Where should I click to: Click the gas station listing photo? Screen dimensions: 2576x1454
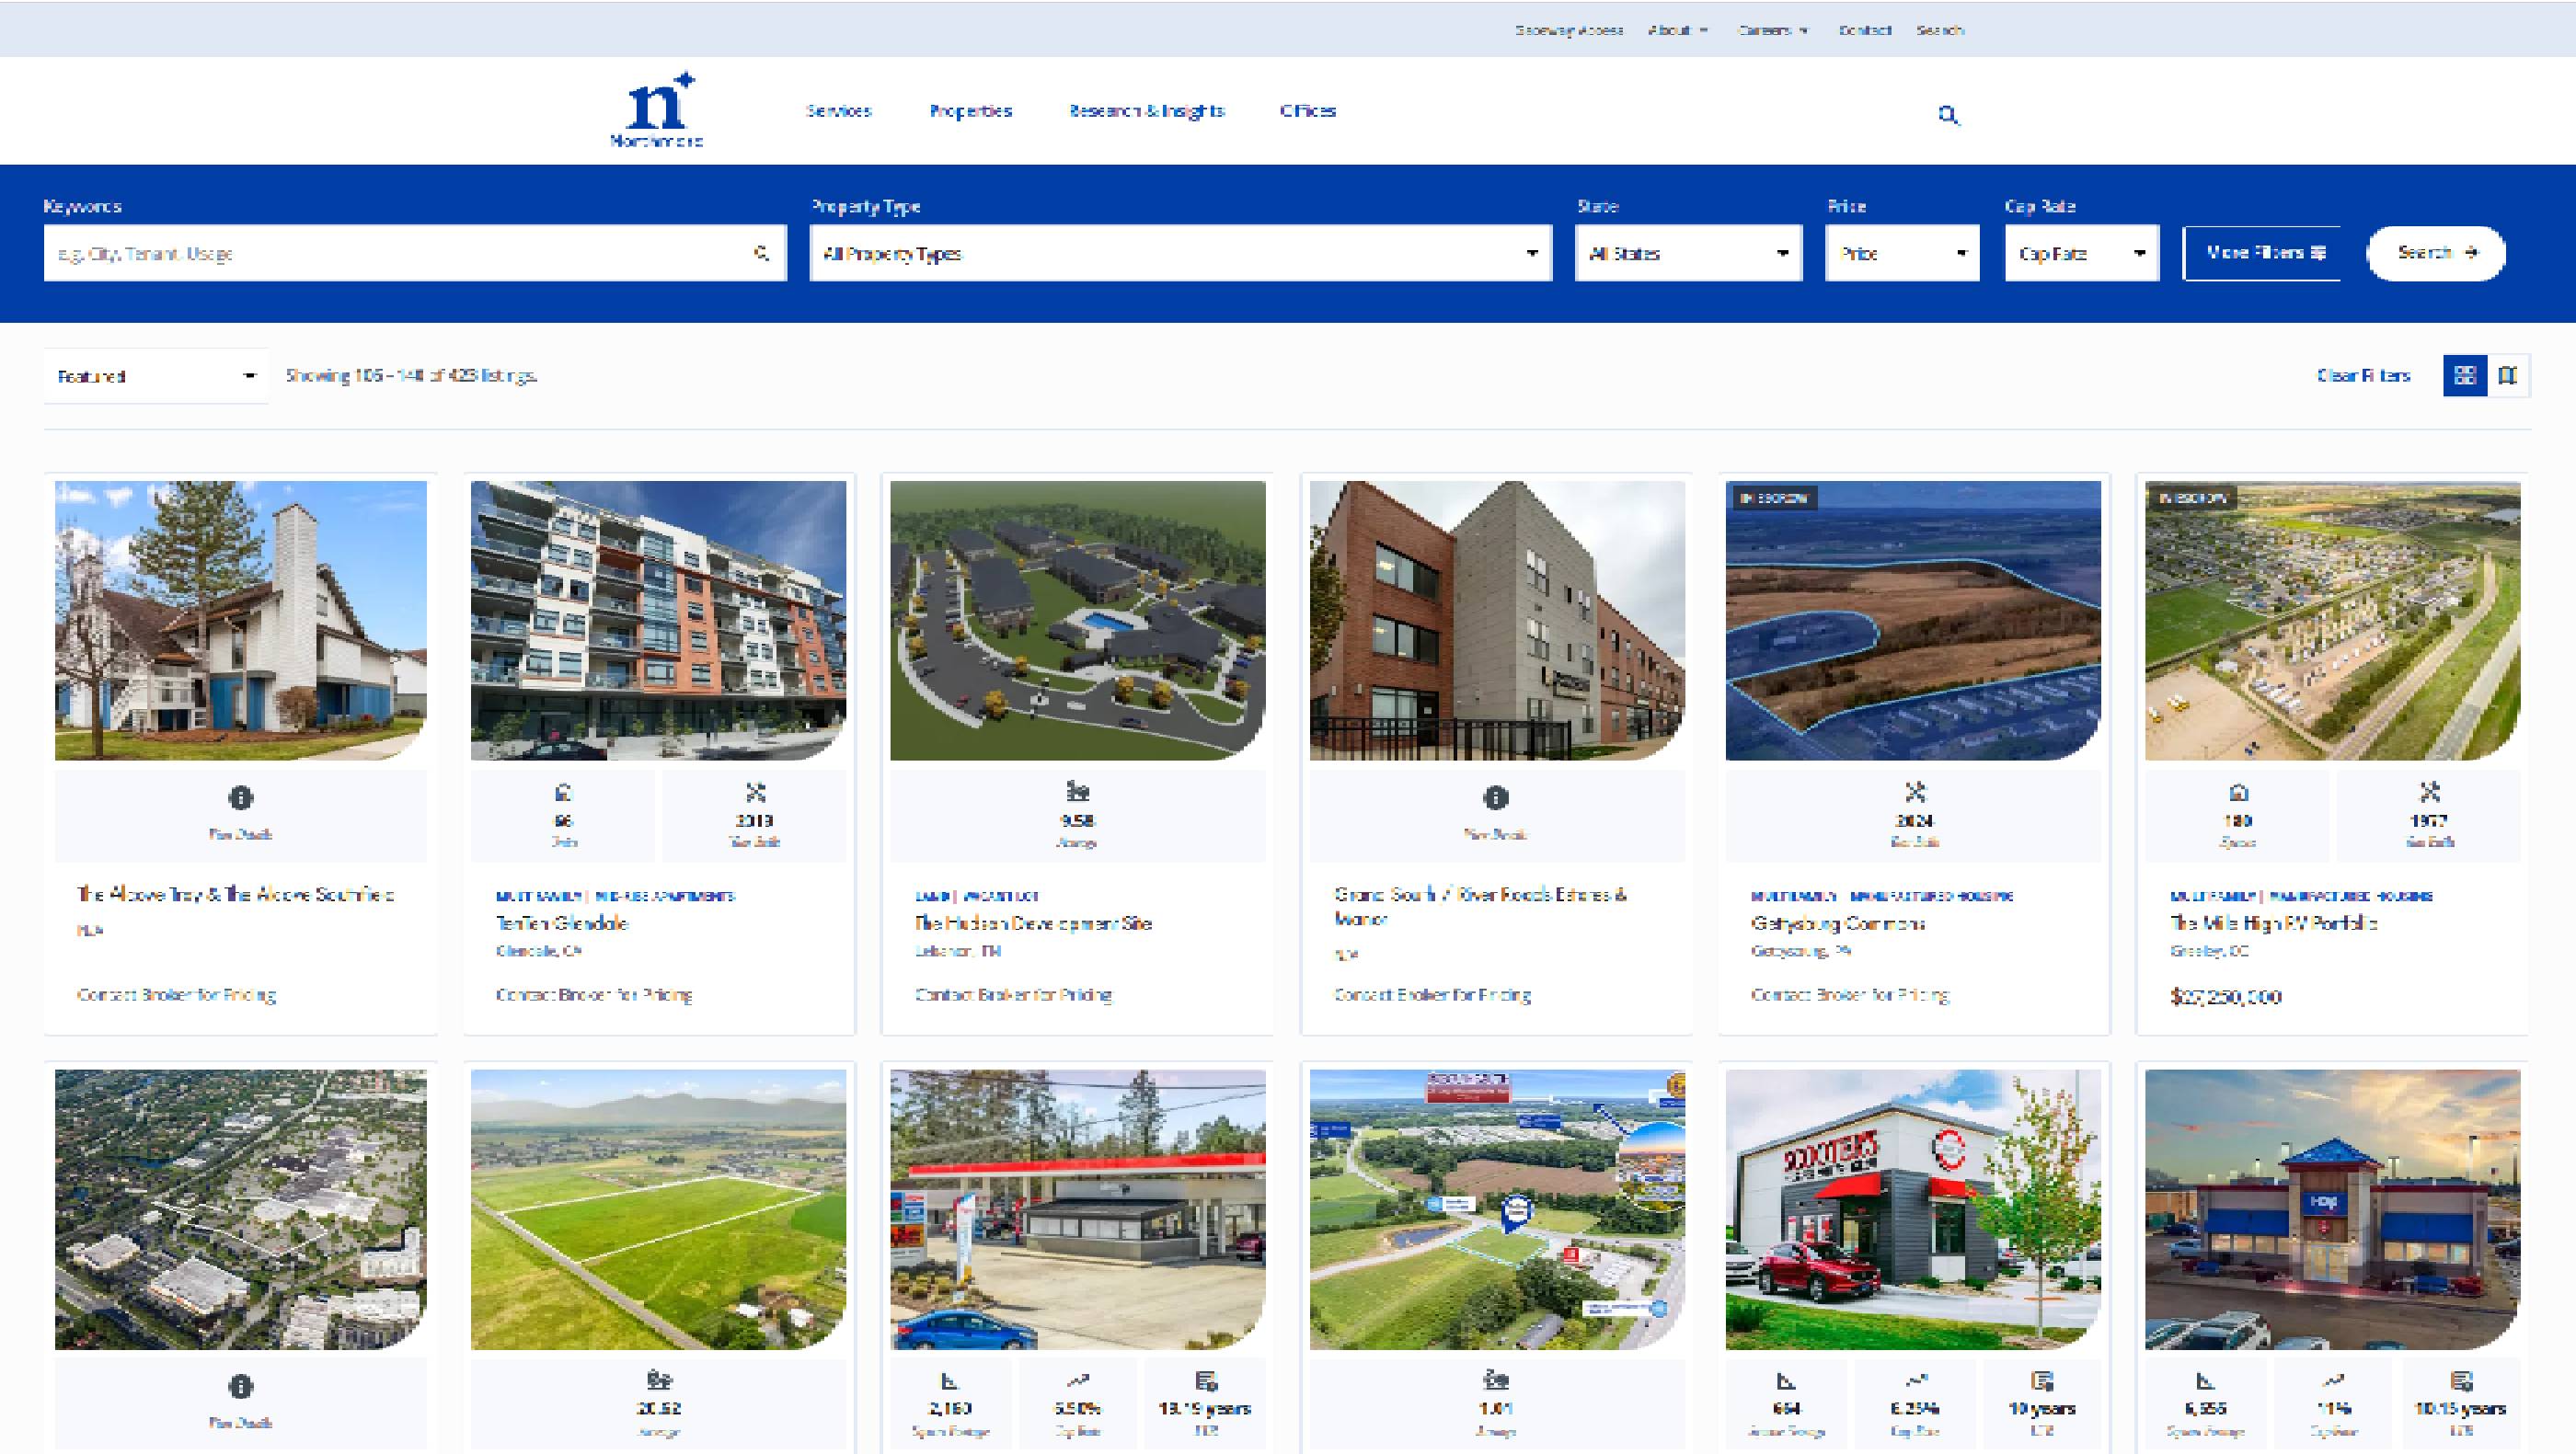tap(1077, 1209)
